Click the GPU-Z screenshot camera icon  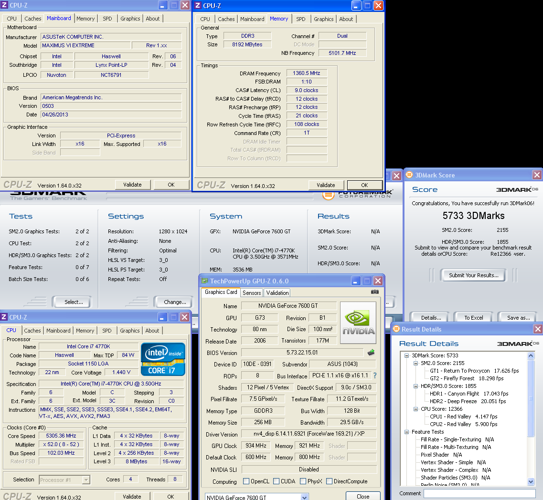click(374, 292)
